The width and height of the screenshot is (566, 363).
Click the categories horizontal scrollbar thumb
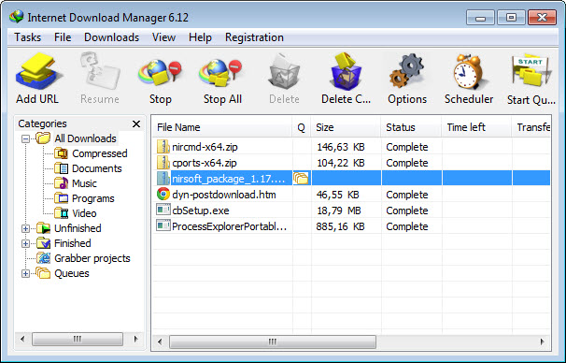point(78,339)
